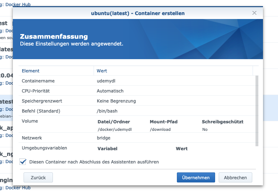
Task: Click the Abbrechen button
Action: (x=235, y=177)
